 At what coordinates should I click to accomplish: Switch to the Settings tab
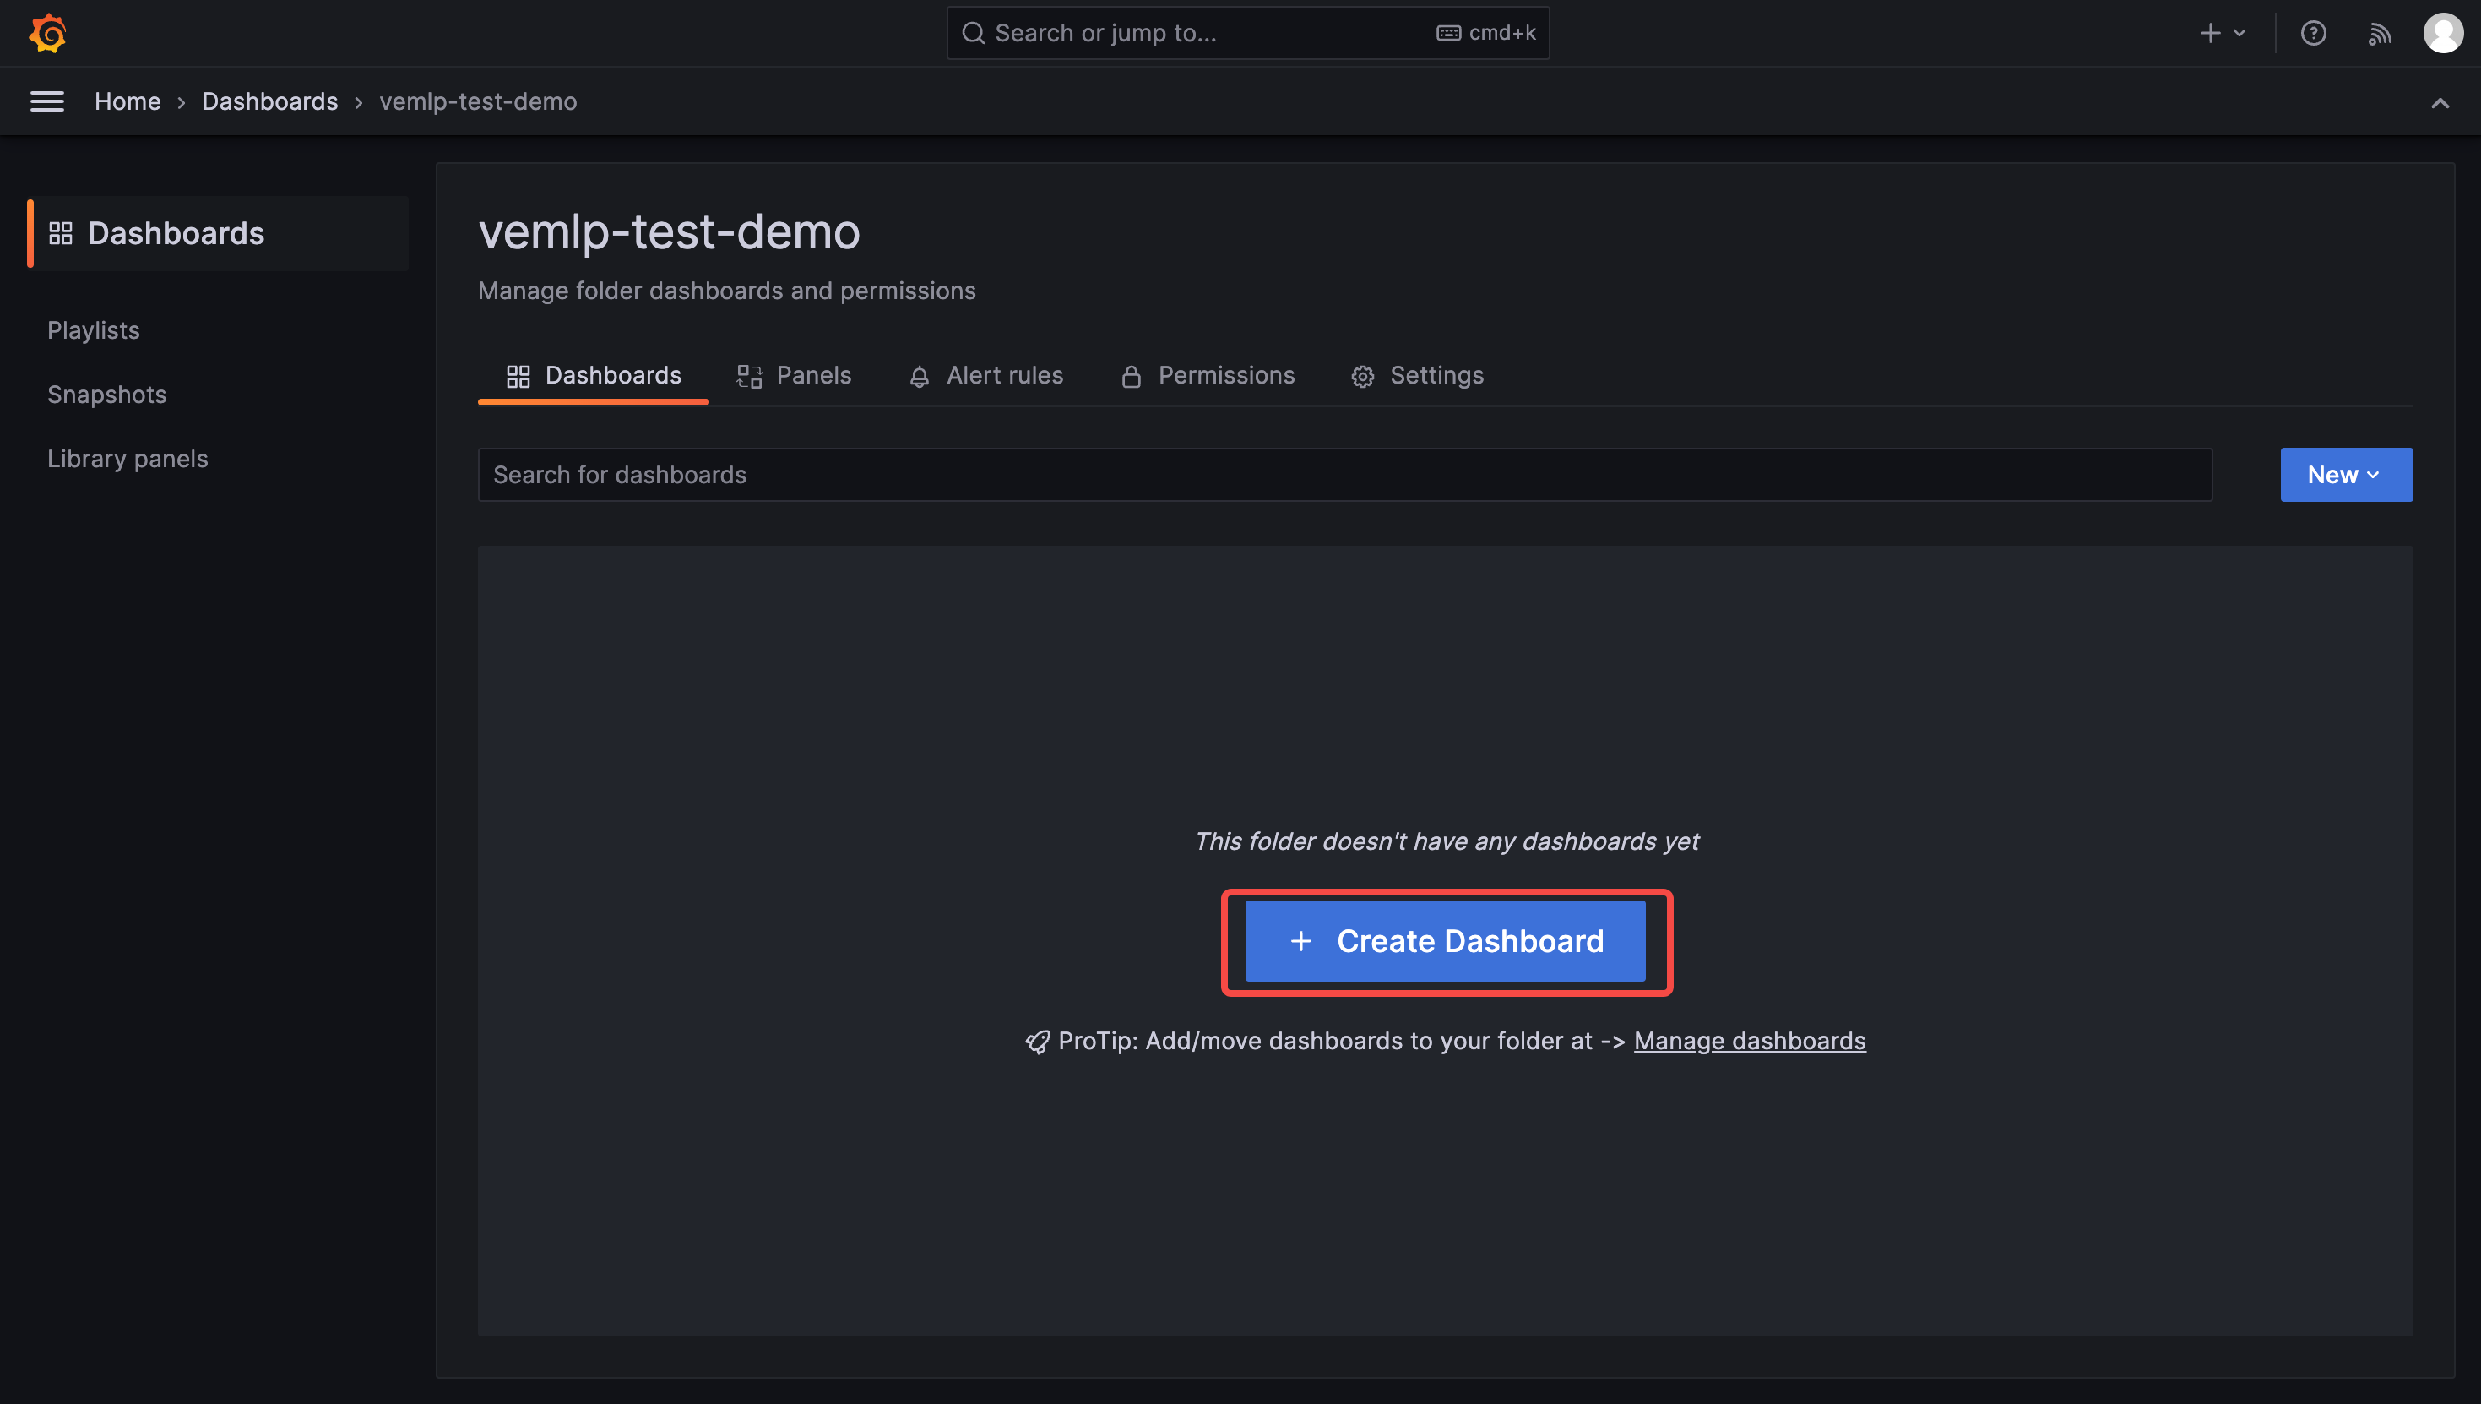pos(1417,376)
